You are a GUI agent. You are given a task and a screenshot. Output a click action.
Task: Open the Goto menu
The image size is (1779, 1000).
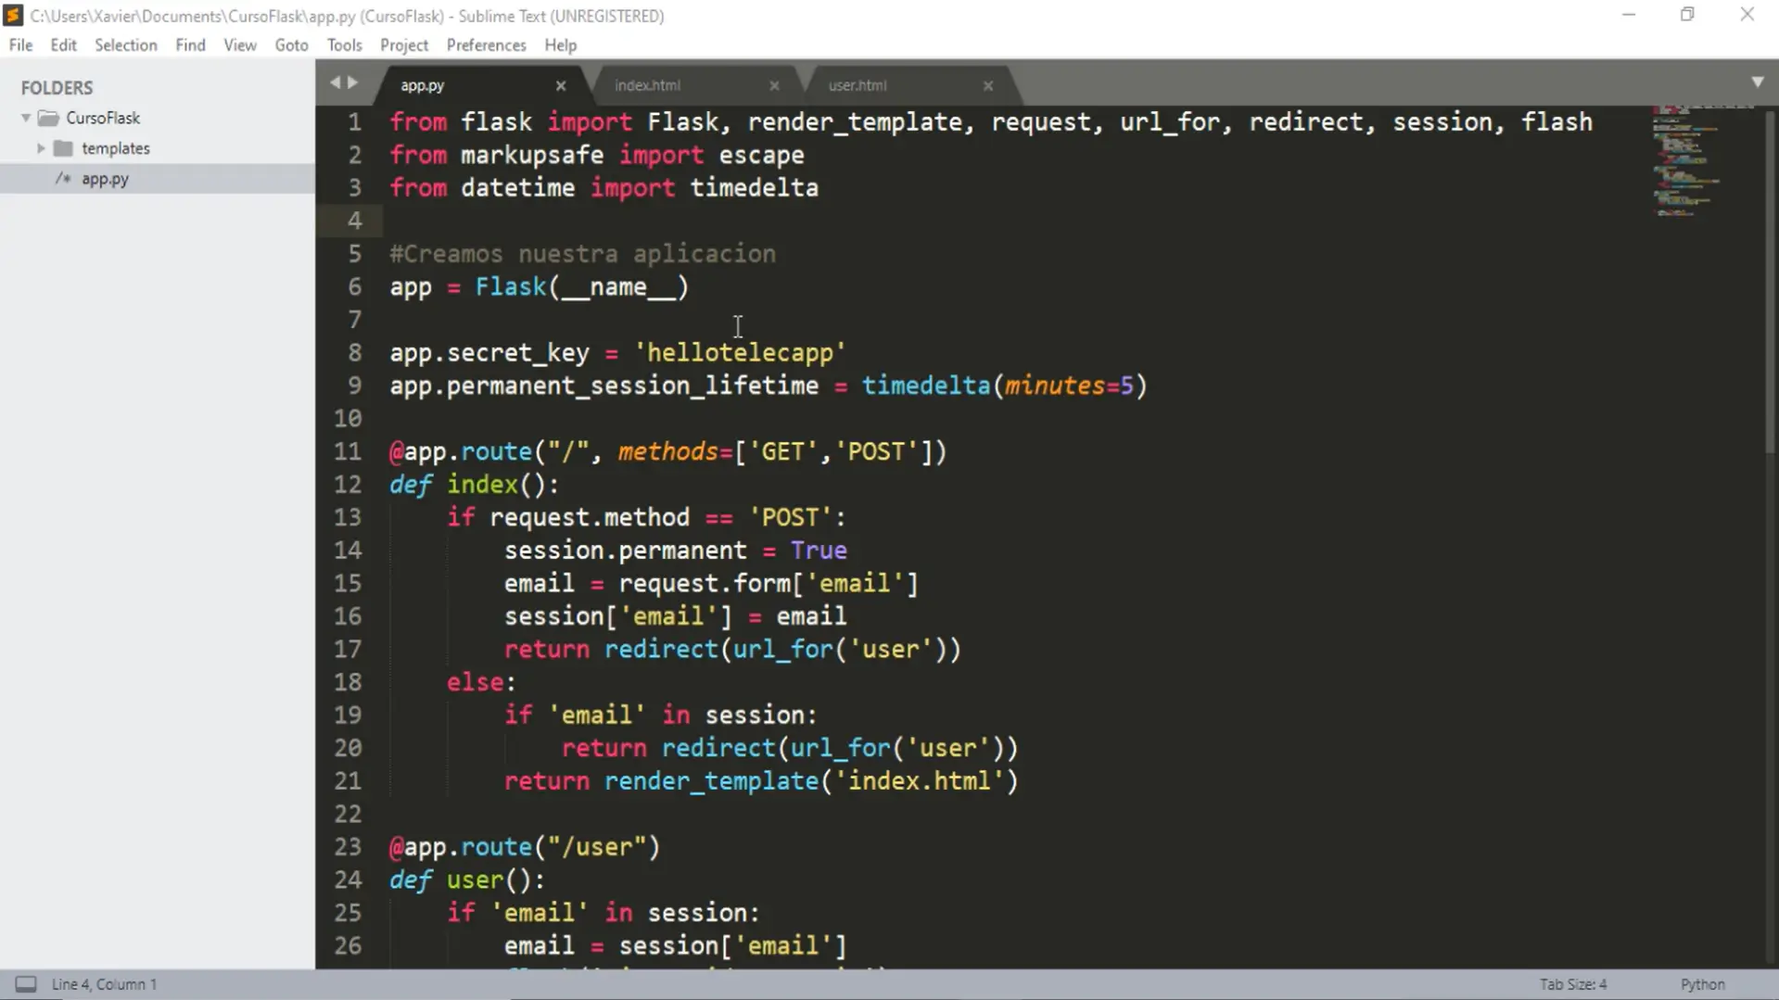point(291,45)
